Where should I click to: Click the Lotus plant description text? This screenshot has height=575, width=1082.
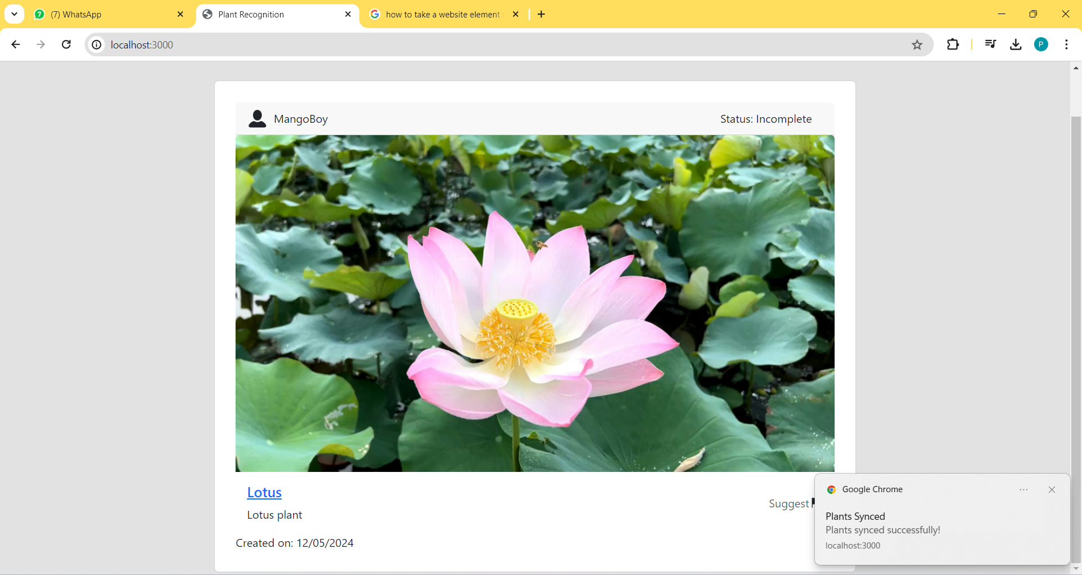(x=274, y=515)
